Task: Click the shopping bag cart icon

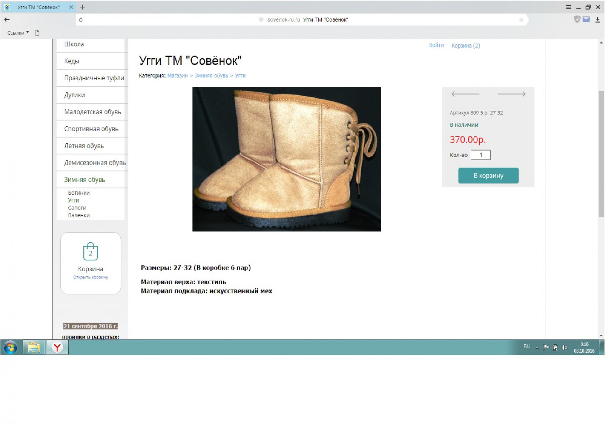Action: [90, 252]
